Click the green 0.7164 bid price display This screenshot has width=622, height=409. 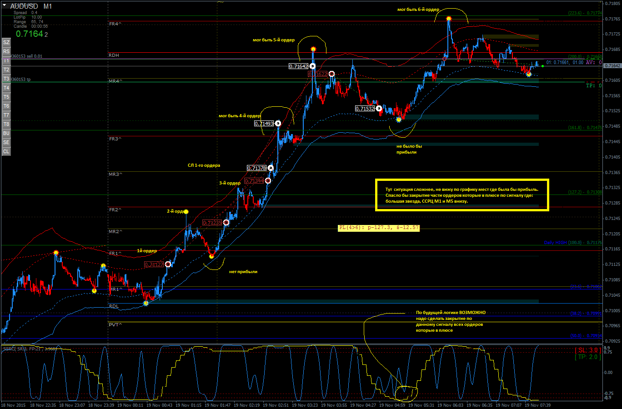click(31, 34)
